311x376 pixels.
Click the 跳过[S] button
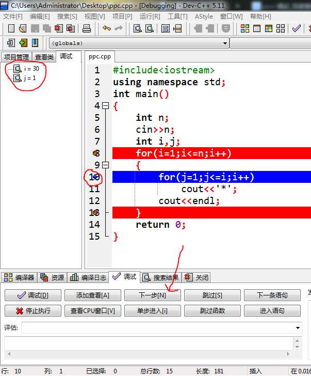(x=212, y=295)
